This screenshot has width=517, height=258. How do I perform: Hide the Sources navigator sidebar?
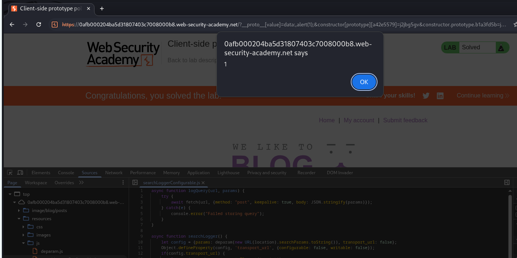(135, 182)
